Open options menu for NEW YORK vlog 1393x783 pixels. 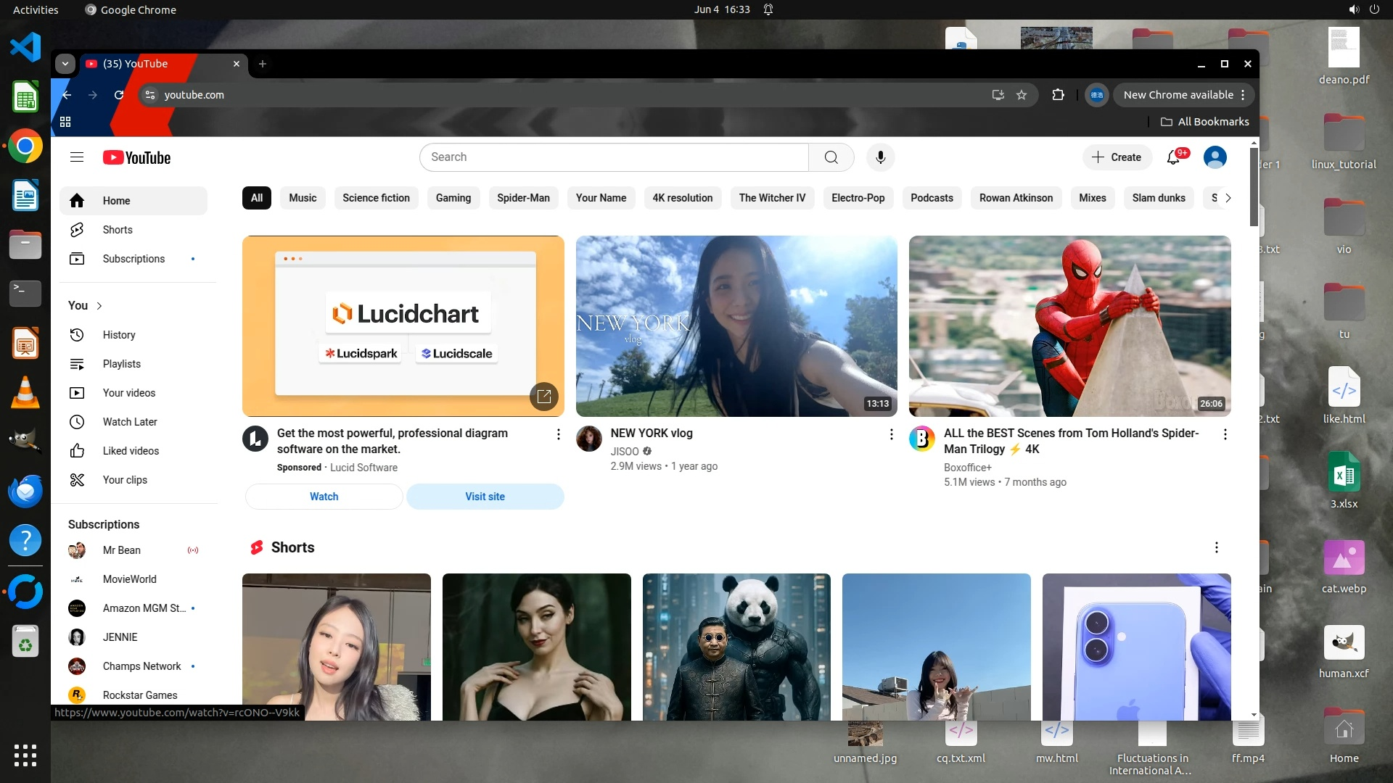pos(891,434)
